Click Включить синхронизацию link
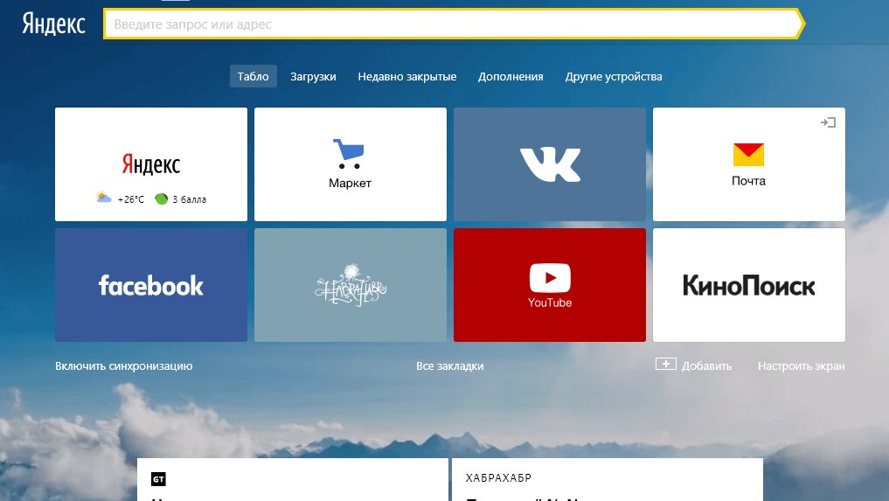Screen dimensions: 889x501 [123, 366]
